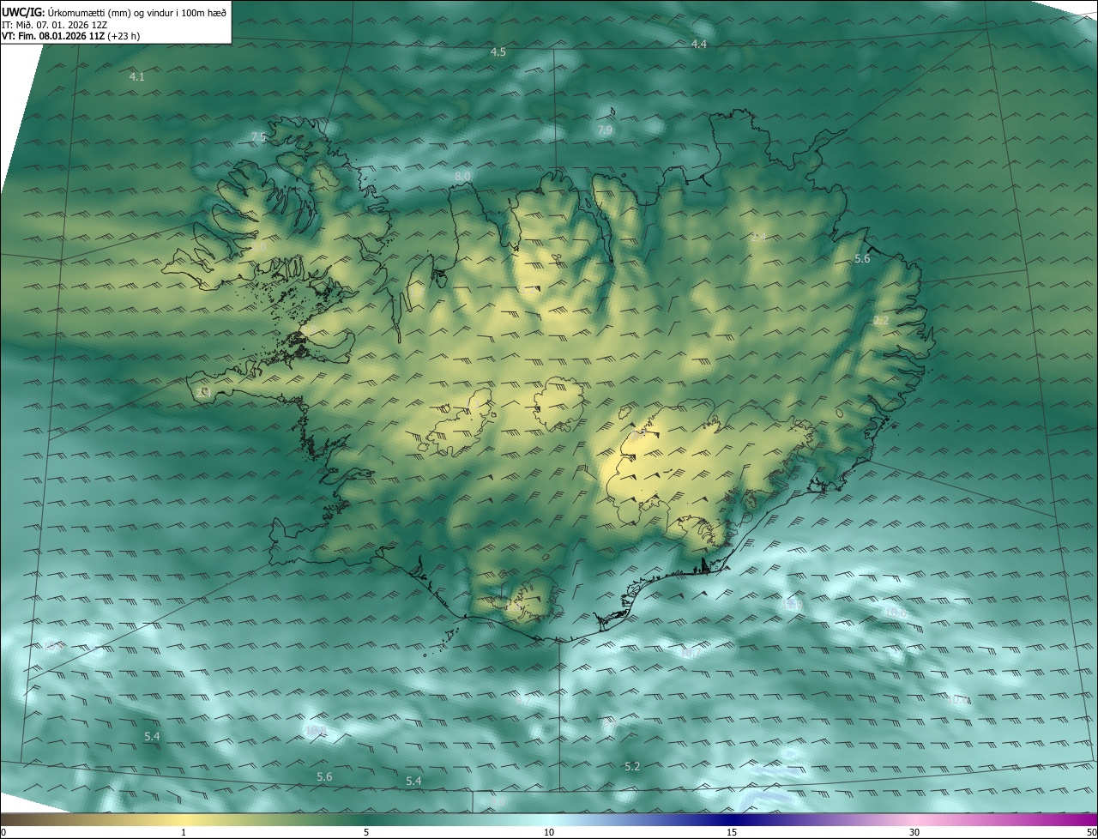Click the '15' tick label on the color scale

[x=732, y=832]
